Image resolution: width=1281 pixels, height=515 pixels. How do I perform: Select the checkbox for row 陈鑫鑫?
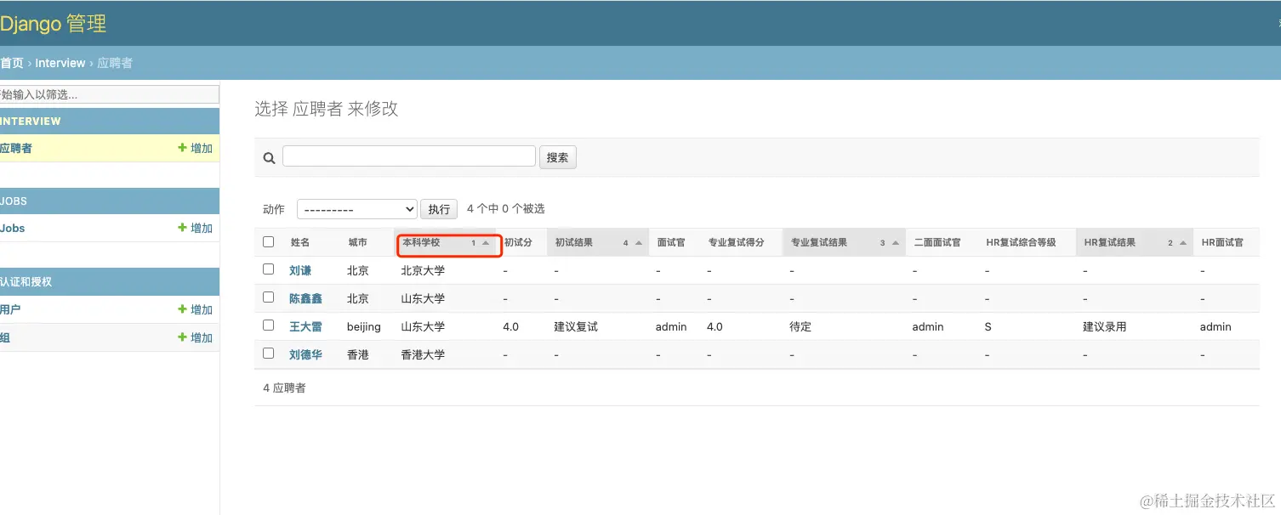pos(269,297)
